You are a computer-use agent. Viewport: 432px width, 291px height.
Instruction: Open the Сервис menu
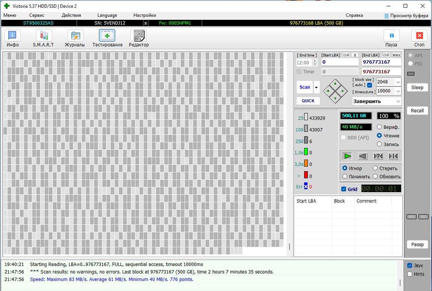click(x=37, y=16)
